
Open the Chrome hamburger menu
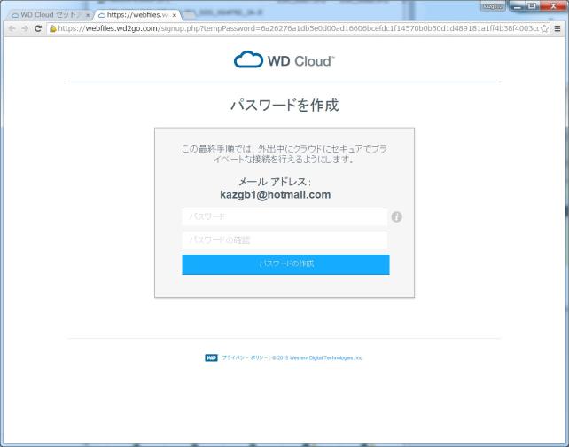click(557, 28)
